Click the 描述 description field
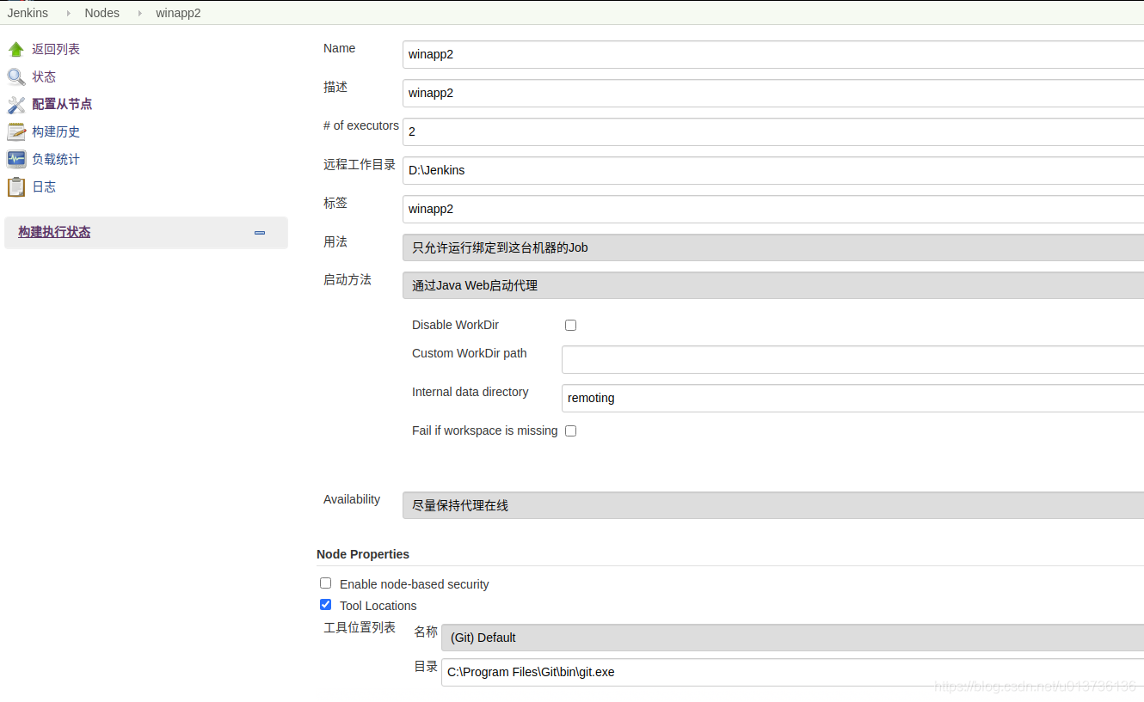This screenshot has width=1144, height=702. click(x=773, y=93)
